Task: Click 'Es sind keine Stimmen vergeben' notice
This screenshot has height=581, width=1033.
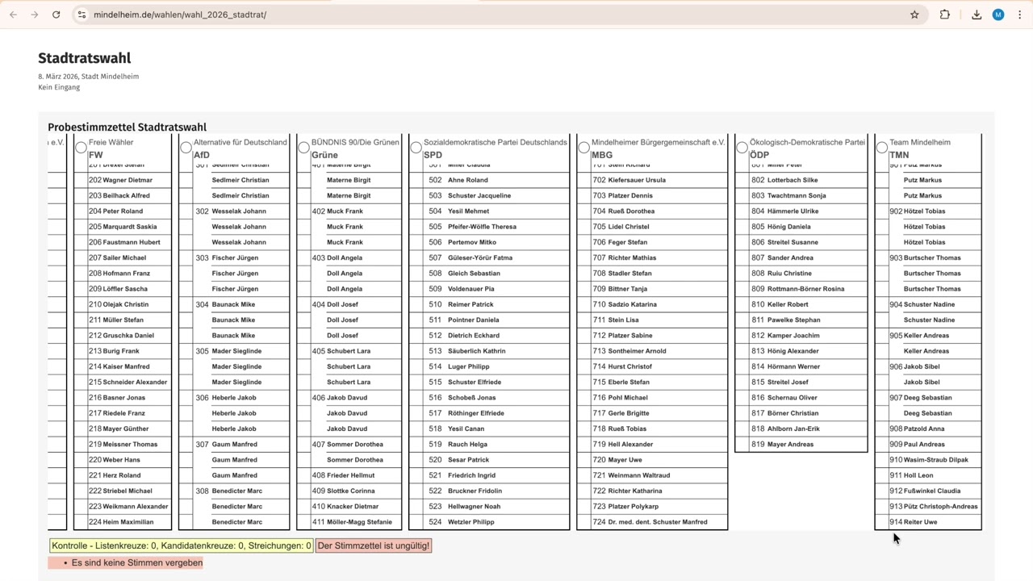Action: (137, 562)
